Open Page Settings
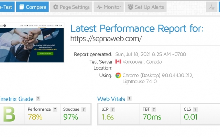Viewport: 220px width, 137px height. pos(71,7)
